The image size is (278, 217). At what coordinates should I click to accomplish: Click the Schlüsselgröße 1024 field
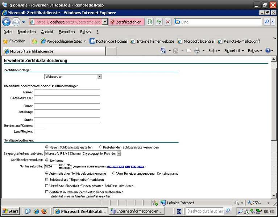click(x=51, y=166)
